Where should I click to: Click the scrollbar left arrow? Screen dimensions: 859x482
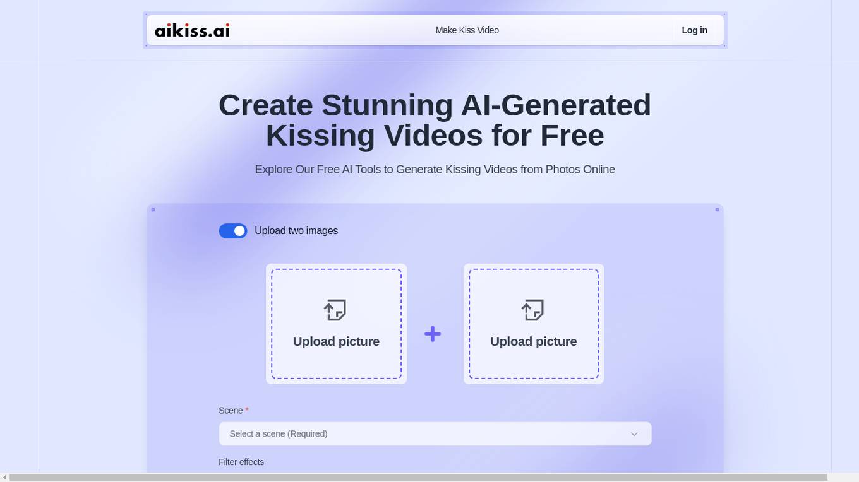[4, 477]
